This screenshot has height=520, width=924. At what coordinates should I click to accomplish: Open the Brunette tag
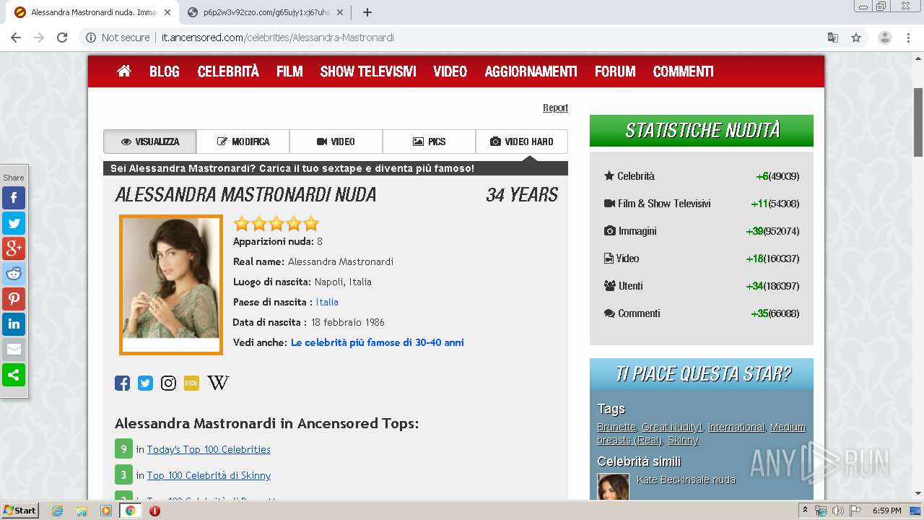coord(616,427)
